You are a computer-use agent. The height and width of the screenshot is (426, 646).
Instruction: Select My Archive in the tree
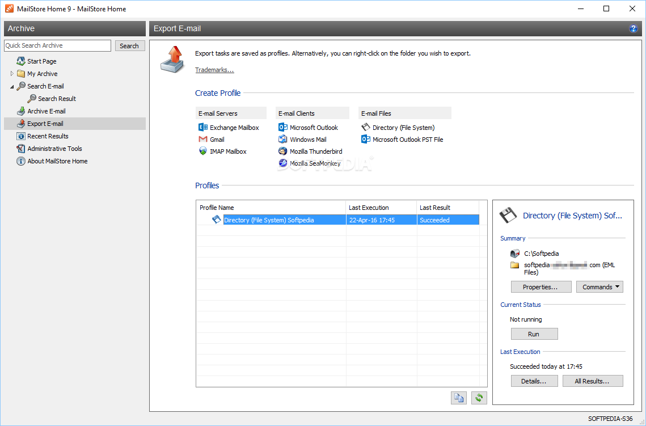(x=42, y=74)
